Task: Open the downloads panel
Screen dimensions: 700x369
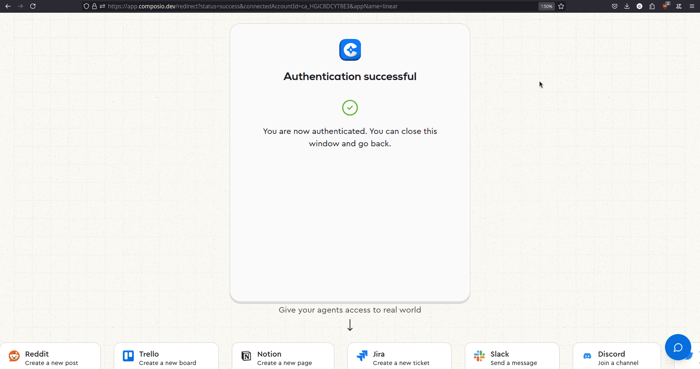Action: (627, 6)
